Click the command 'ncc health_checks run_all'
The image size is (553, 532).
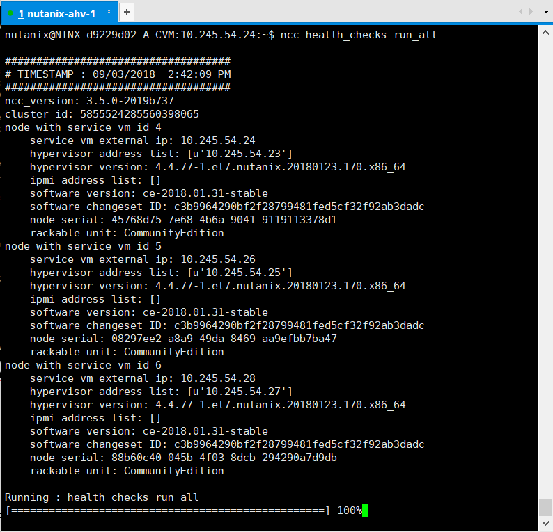(x=358, y=35)
